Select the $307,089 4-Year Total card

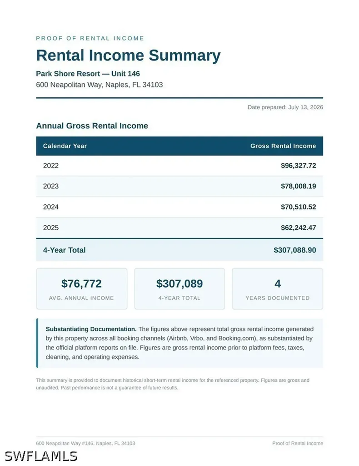coord(179,289)
